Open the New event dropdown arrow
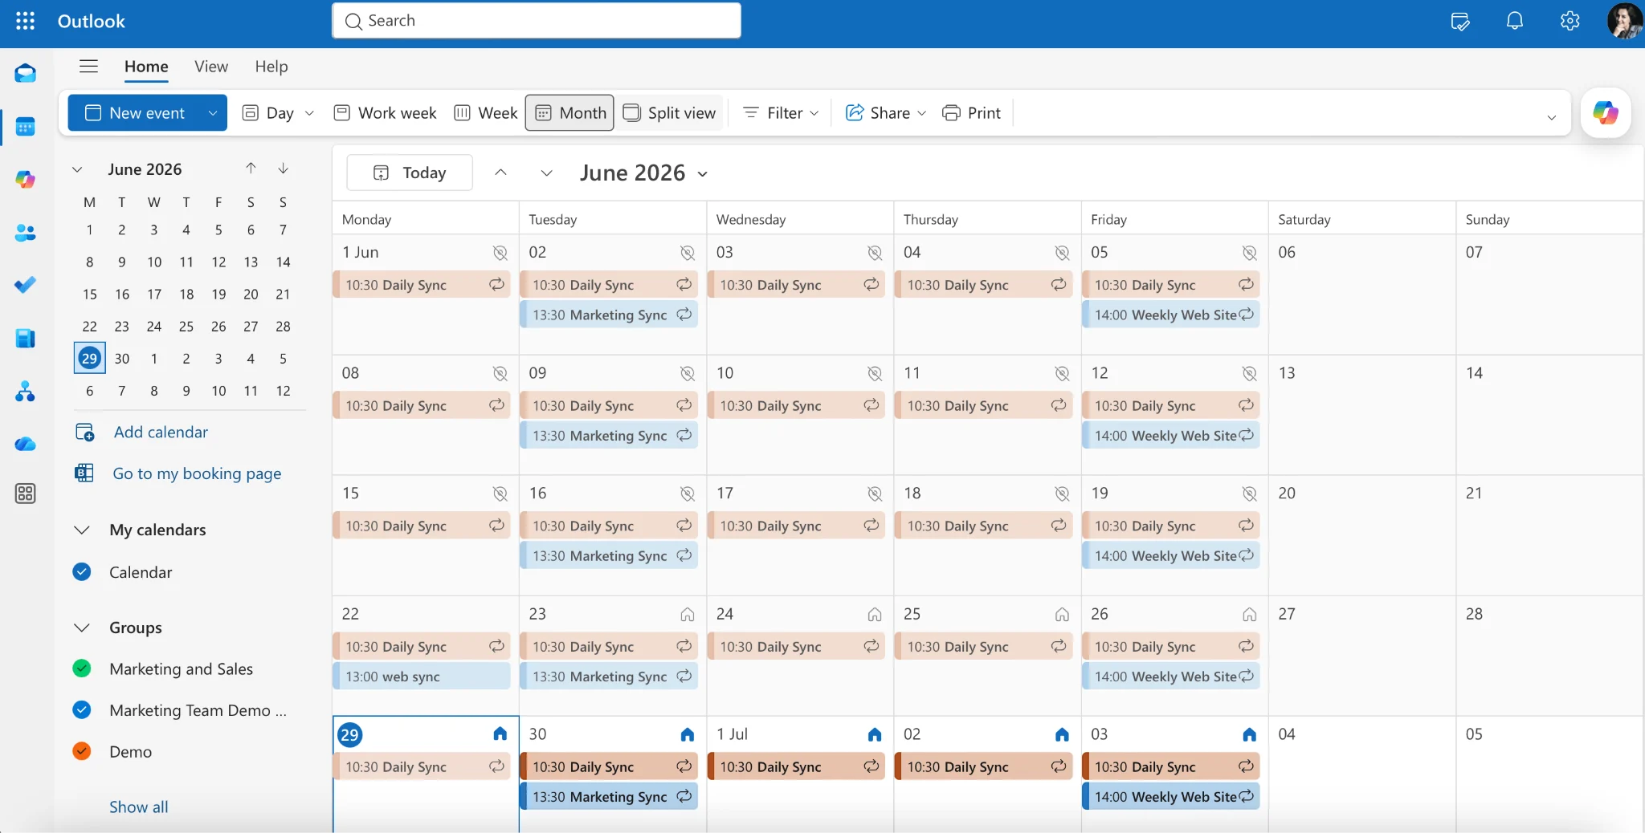This screenshot has height=833, width=1645. tap(213, 113)
